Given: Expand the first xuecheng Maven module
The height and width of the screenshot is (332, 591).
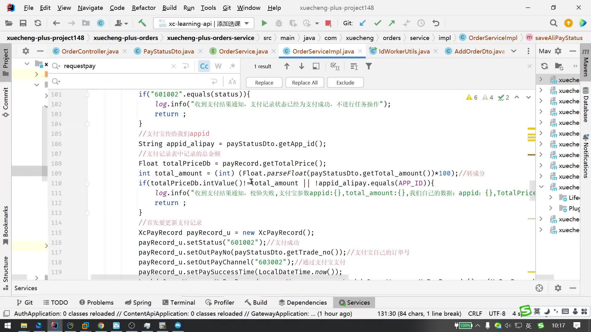Looking at the screenshot, I should 541,80.
